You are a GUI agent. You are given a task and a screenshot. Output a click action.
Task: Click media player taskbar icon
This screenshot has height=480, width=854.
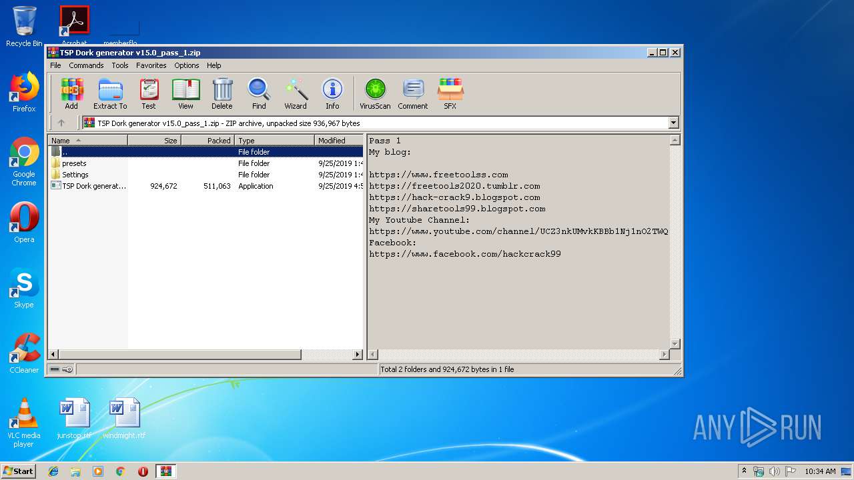(x=98, y=471)
